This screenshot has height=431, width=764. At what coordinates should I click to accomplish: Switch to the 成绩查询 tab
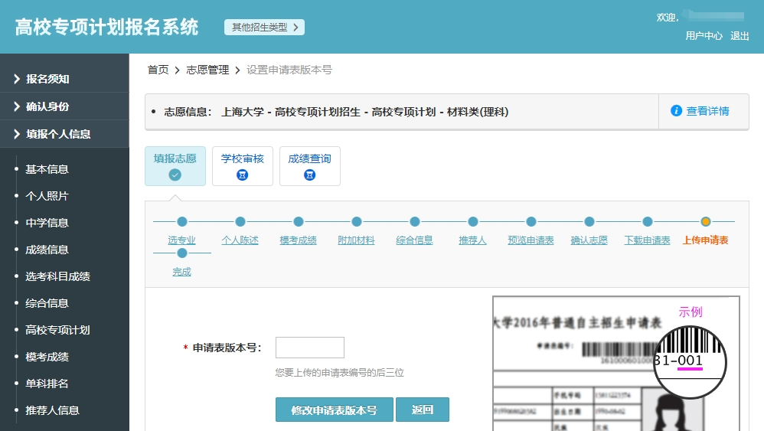309,166
